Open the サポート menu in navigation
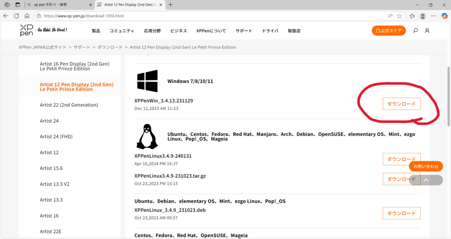Image resolution: width=451 pixels, height=239 pixels. (244, 31)
